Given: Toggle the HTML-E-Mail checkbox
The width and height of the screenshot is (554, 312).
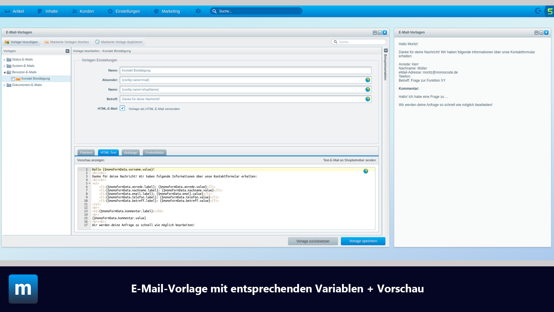Looking at the screenshot, I should click(122, 108).
